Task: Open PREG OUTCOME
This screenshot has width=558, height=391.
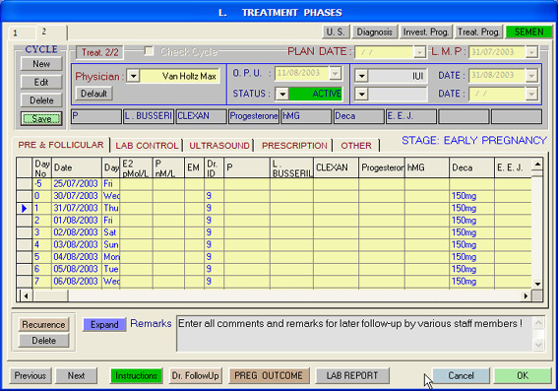Action: click(x=269, y=375)
